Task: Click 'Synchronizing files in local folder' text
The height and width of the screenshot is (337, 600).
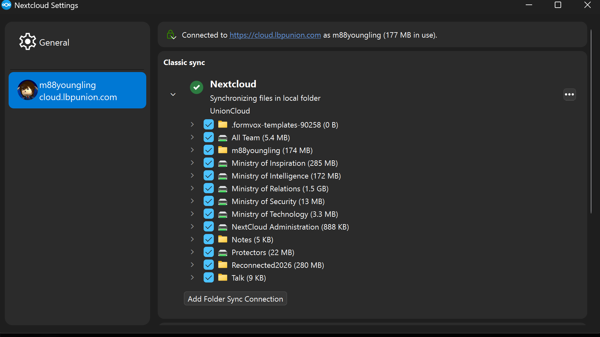Action: pos(265,98)
